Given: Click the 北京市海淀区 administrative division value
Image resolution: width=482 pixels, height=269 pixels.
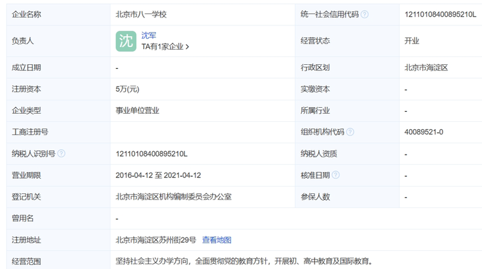Looking at the screenshot, I should (x=426, y=68).
